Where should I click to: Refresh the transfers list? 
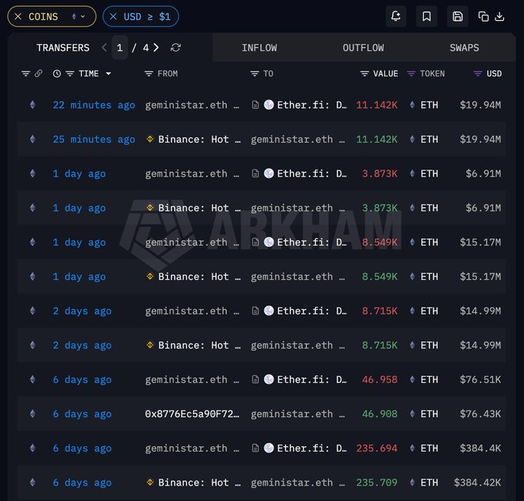[x=176, y=48]
